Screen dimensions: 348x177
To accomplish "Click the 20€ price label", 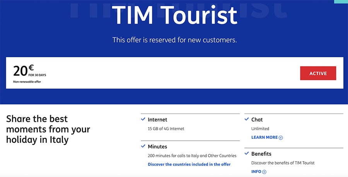I will (23, 71).
